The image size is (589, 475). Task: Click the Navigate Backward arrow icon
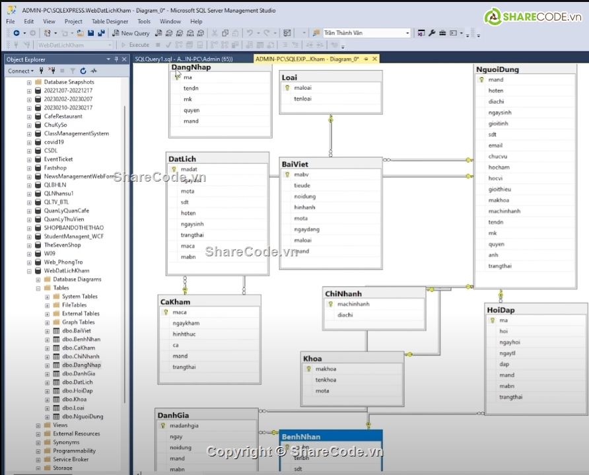[17, 33]
